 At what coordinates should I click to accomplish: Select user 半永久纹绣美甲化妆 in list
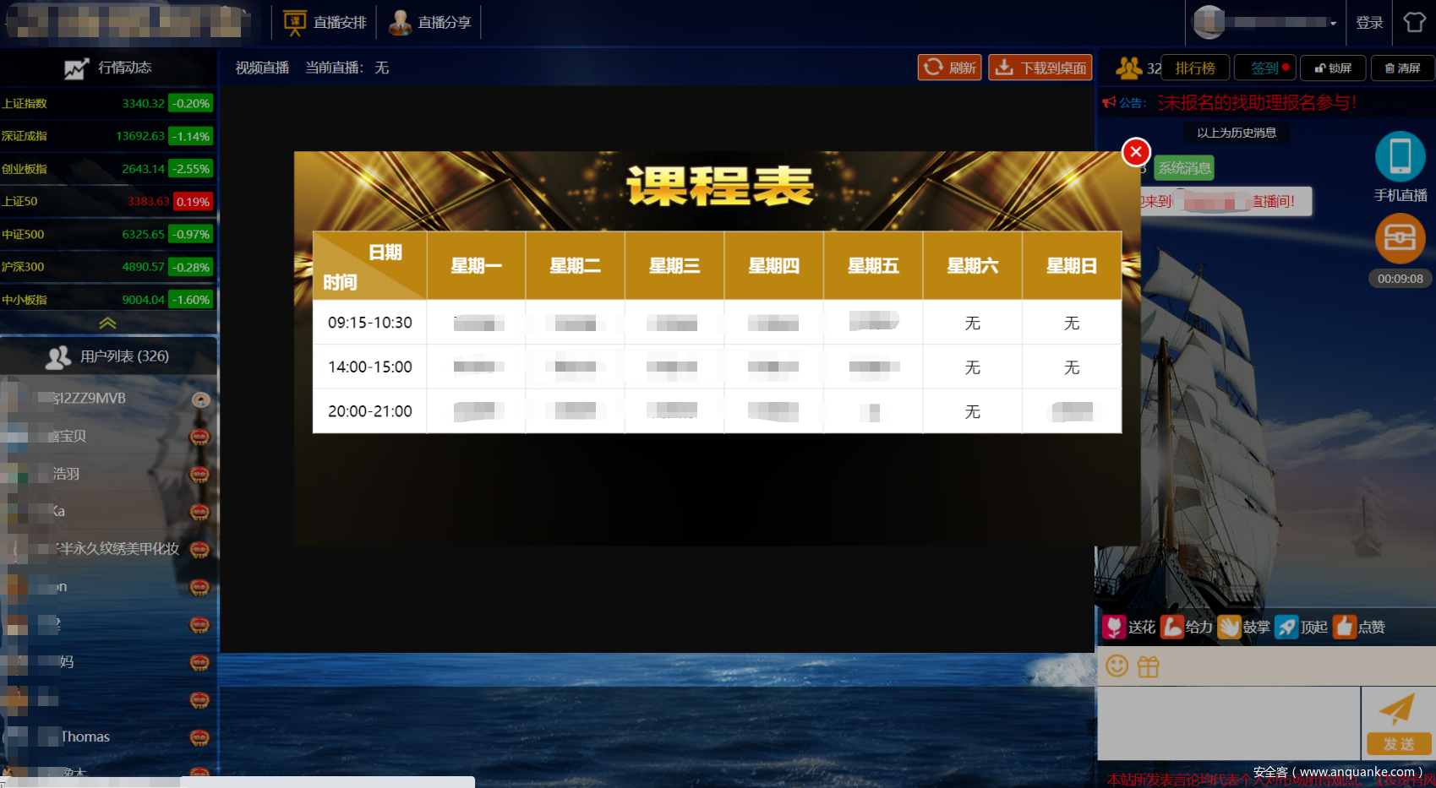(x=108, y=550)
